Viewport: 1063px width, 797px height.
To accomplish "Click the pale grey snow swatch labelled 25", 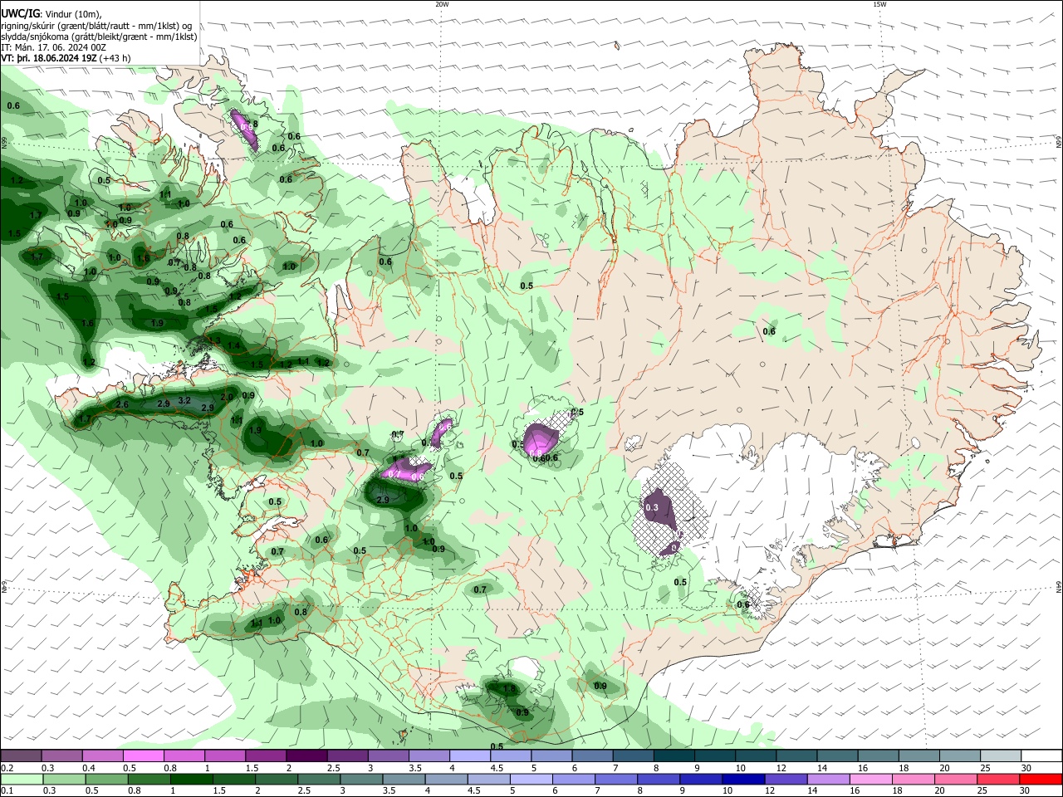I will click(999, 756).
